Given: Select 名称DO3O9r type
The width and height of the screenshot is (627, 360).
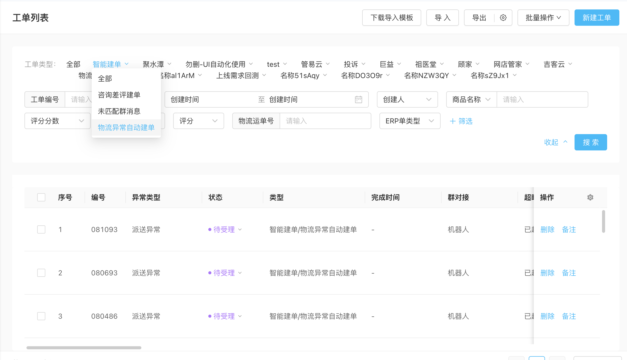Looking at the screenshot, I should click(362, 75).
